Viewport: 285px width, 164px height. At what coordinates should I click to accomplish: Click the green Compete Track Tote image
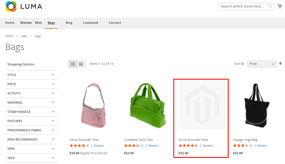tap(148, 105)
